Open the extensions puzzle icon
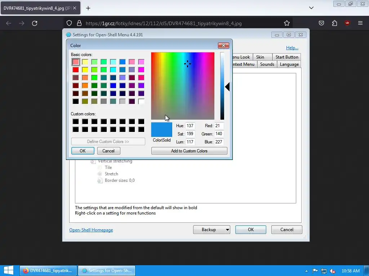This screenshot has width=369, height=276. click(334, 23)
